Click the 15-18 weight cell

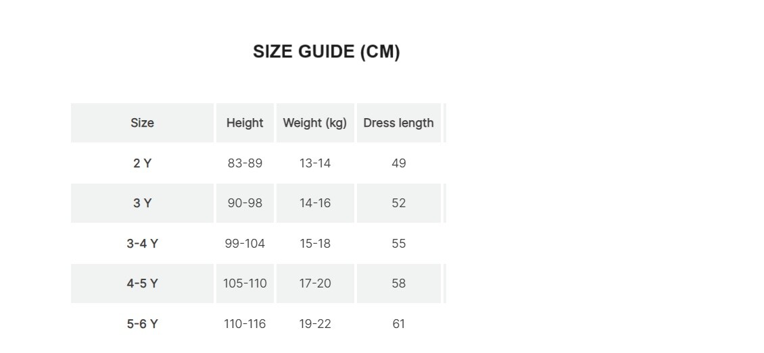(x=315, y=244)
